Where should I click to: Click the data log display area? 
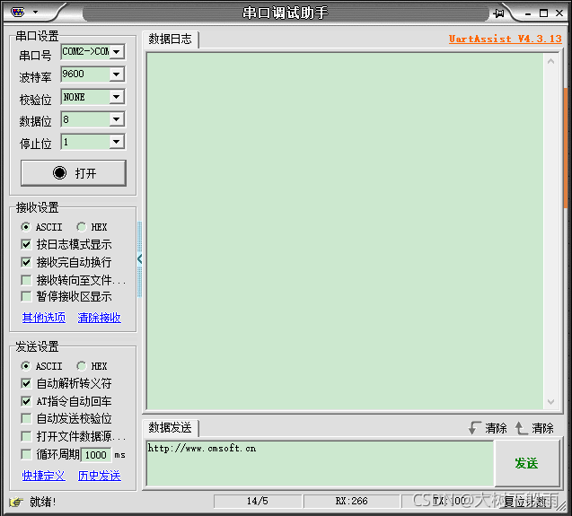[x=345, y=232]
